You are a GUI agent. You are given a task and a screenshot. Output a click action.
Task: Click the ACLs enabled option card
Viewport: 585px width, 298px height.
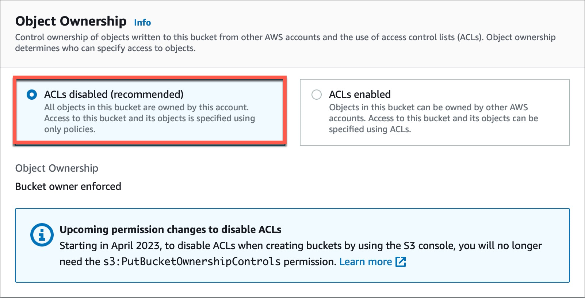435,112
